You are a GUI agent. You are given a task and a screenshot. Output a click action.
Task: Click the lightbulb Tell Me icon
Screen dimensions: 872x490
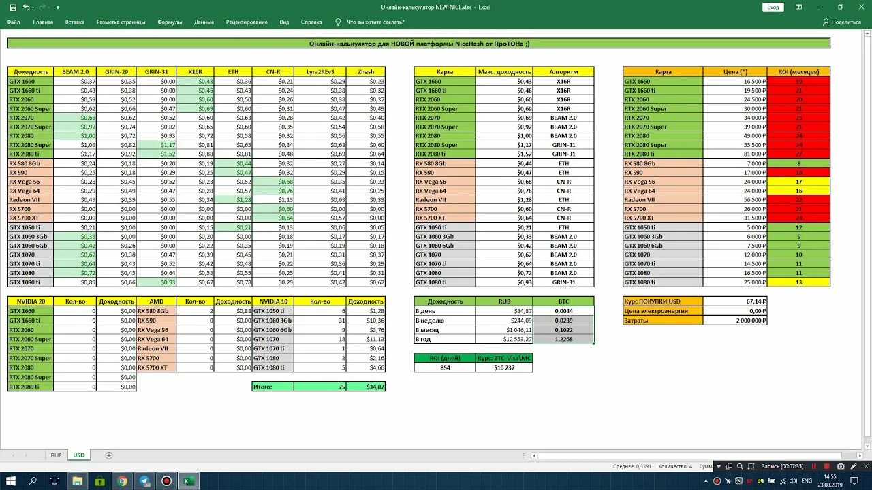pos(338,22)
